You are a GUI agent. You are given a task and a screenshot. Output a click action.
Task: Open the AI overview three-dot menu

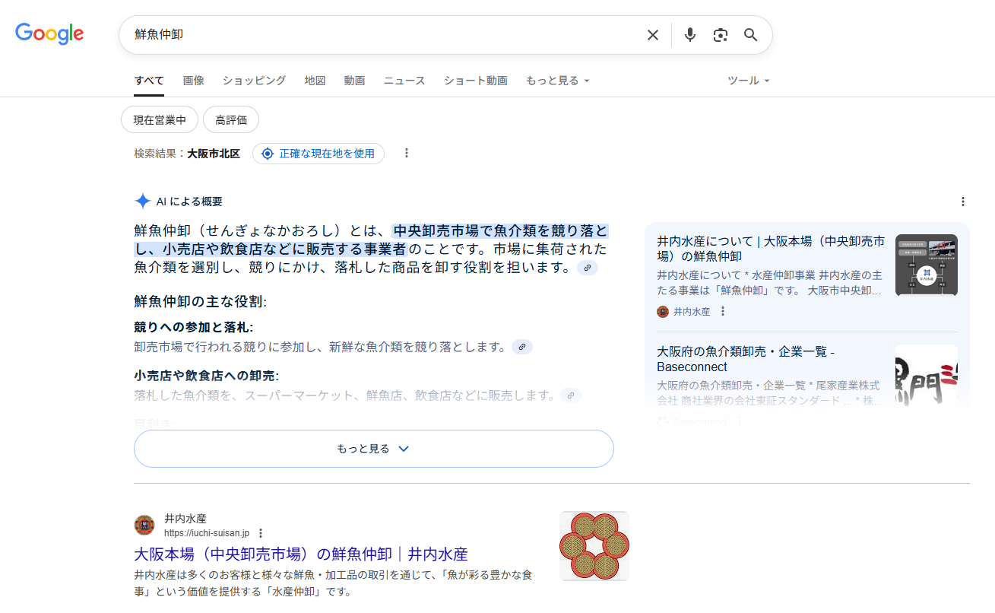tap(963, 202)
